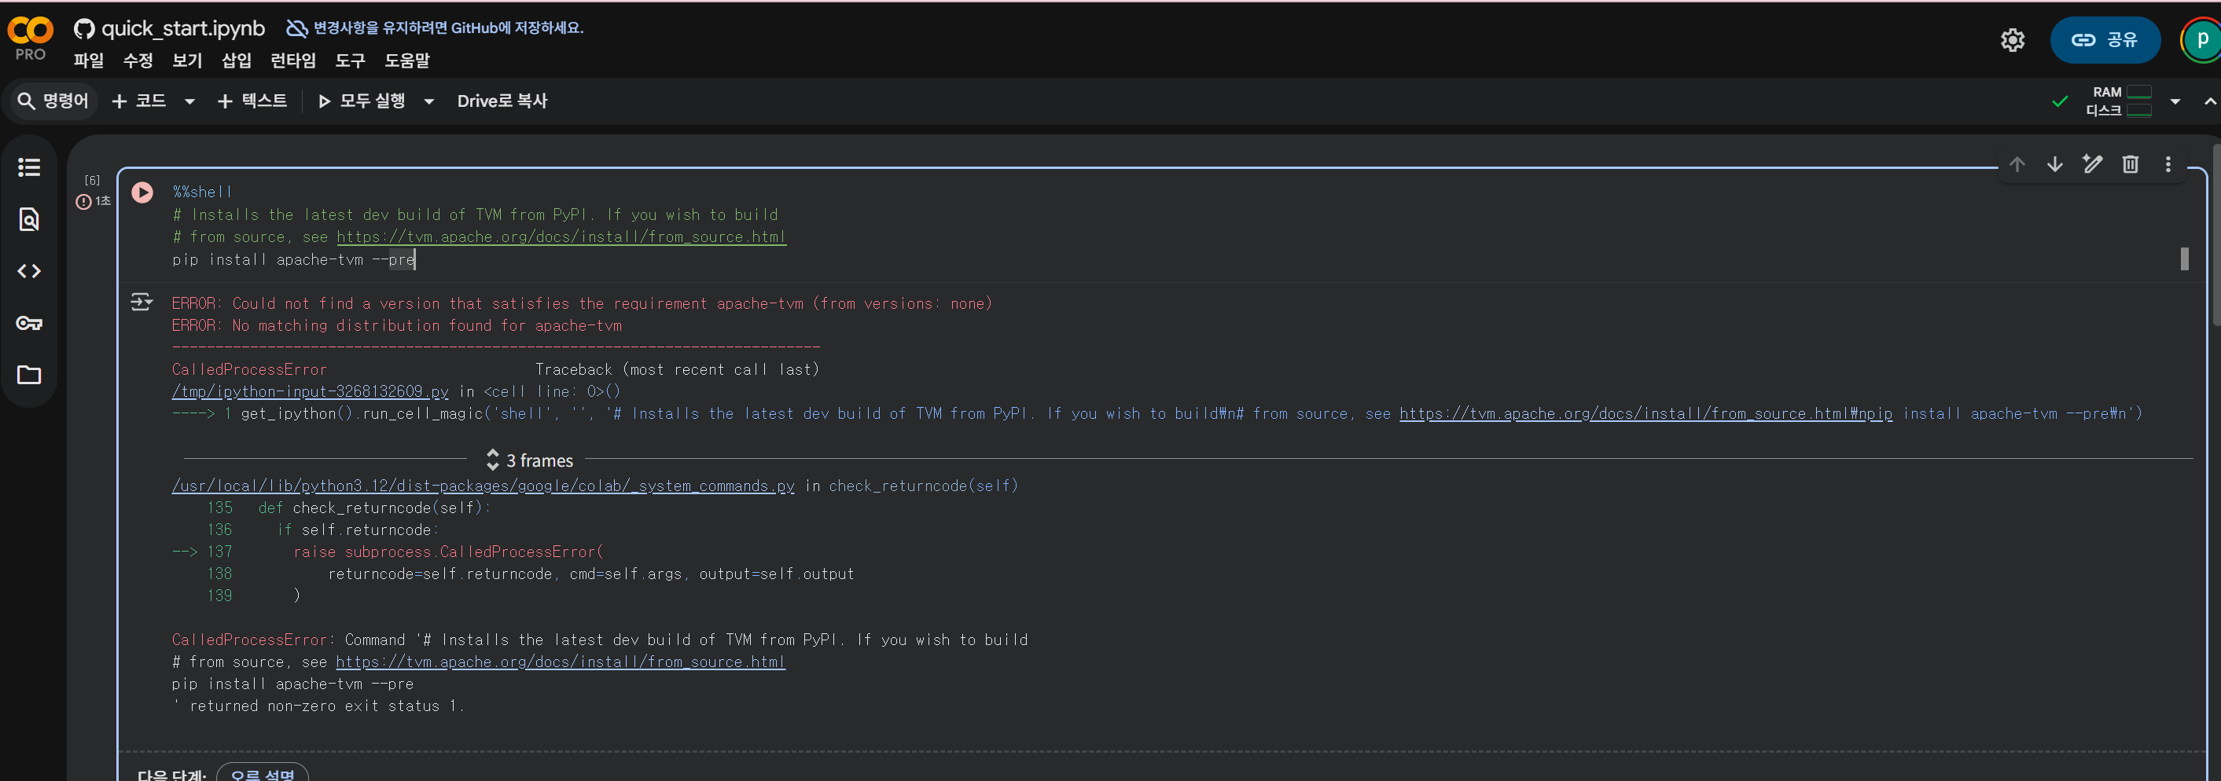Open the settings gear icon

[2013, 41]
